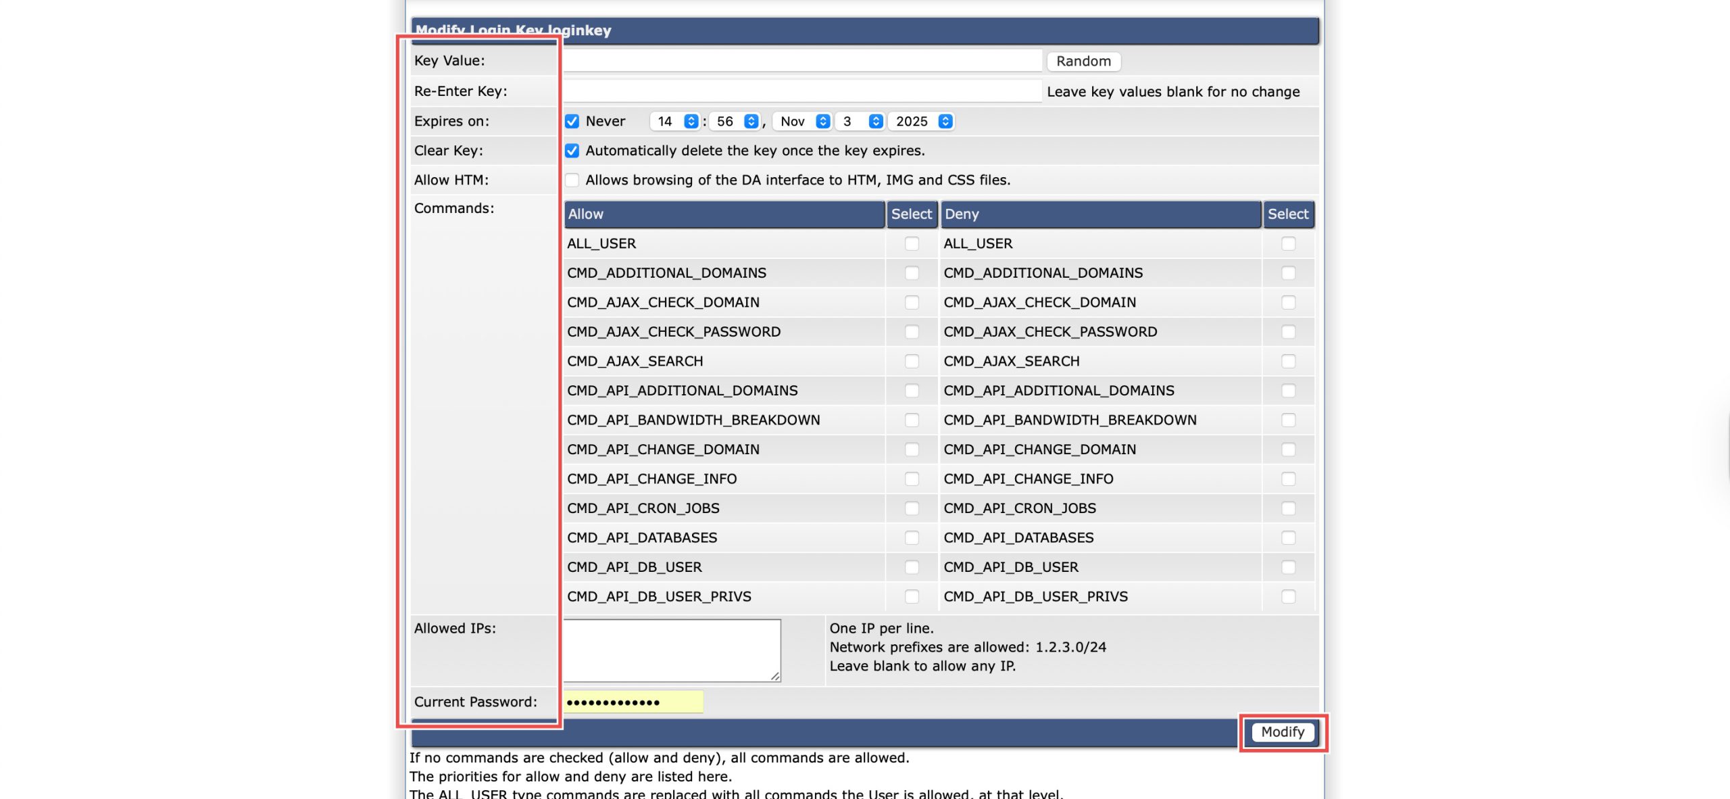Check Deny box for CMD_API_DATABASES
Image resolution: width=1730 pixels, height=799 pixels.
(1288, 537)
